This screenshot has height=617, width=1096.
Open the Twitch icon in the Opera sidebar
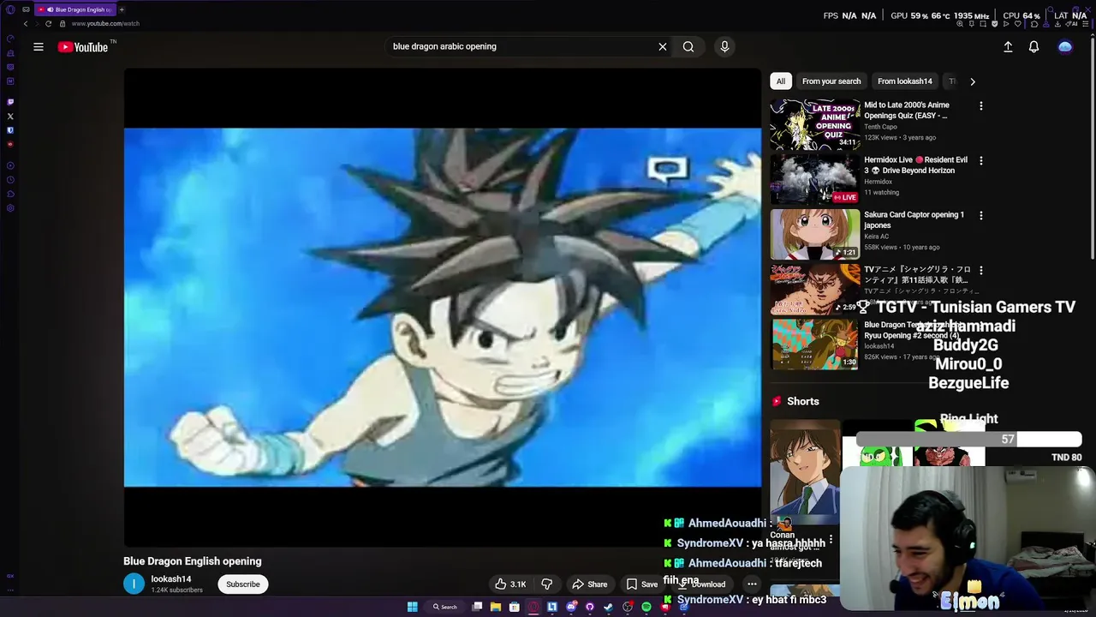coord(10,102)
